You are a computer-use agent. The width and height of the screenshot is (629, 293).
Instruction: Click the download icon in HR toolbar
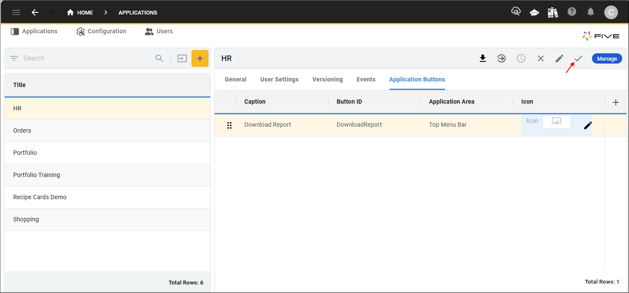(483, 58)
